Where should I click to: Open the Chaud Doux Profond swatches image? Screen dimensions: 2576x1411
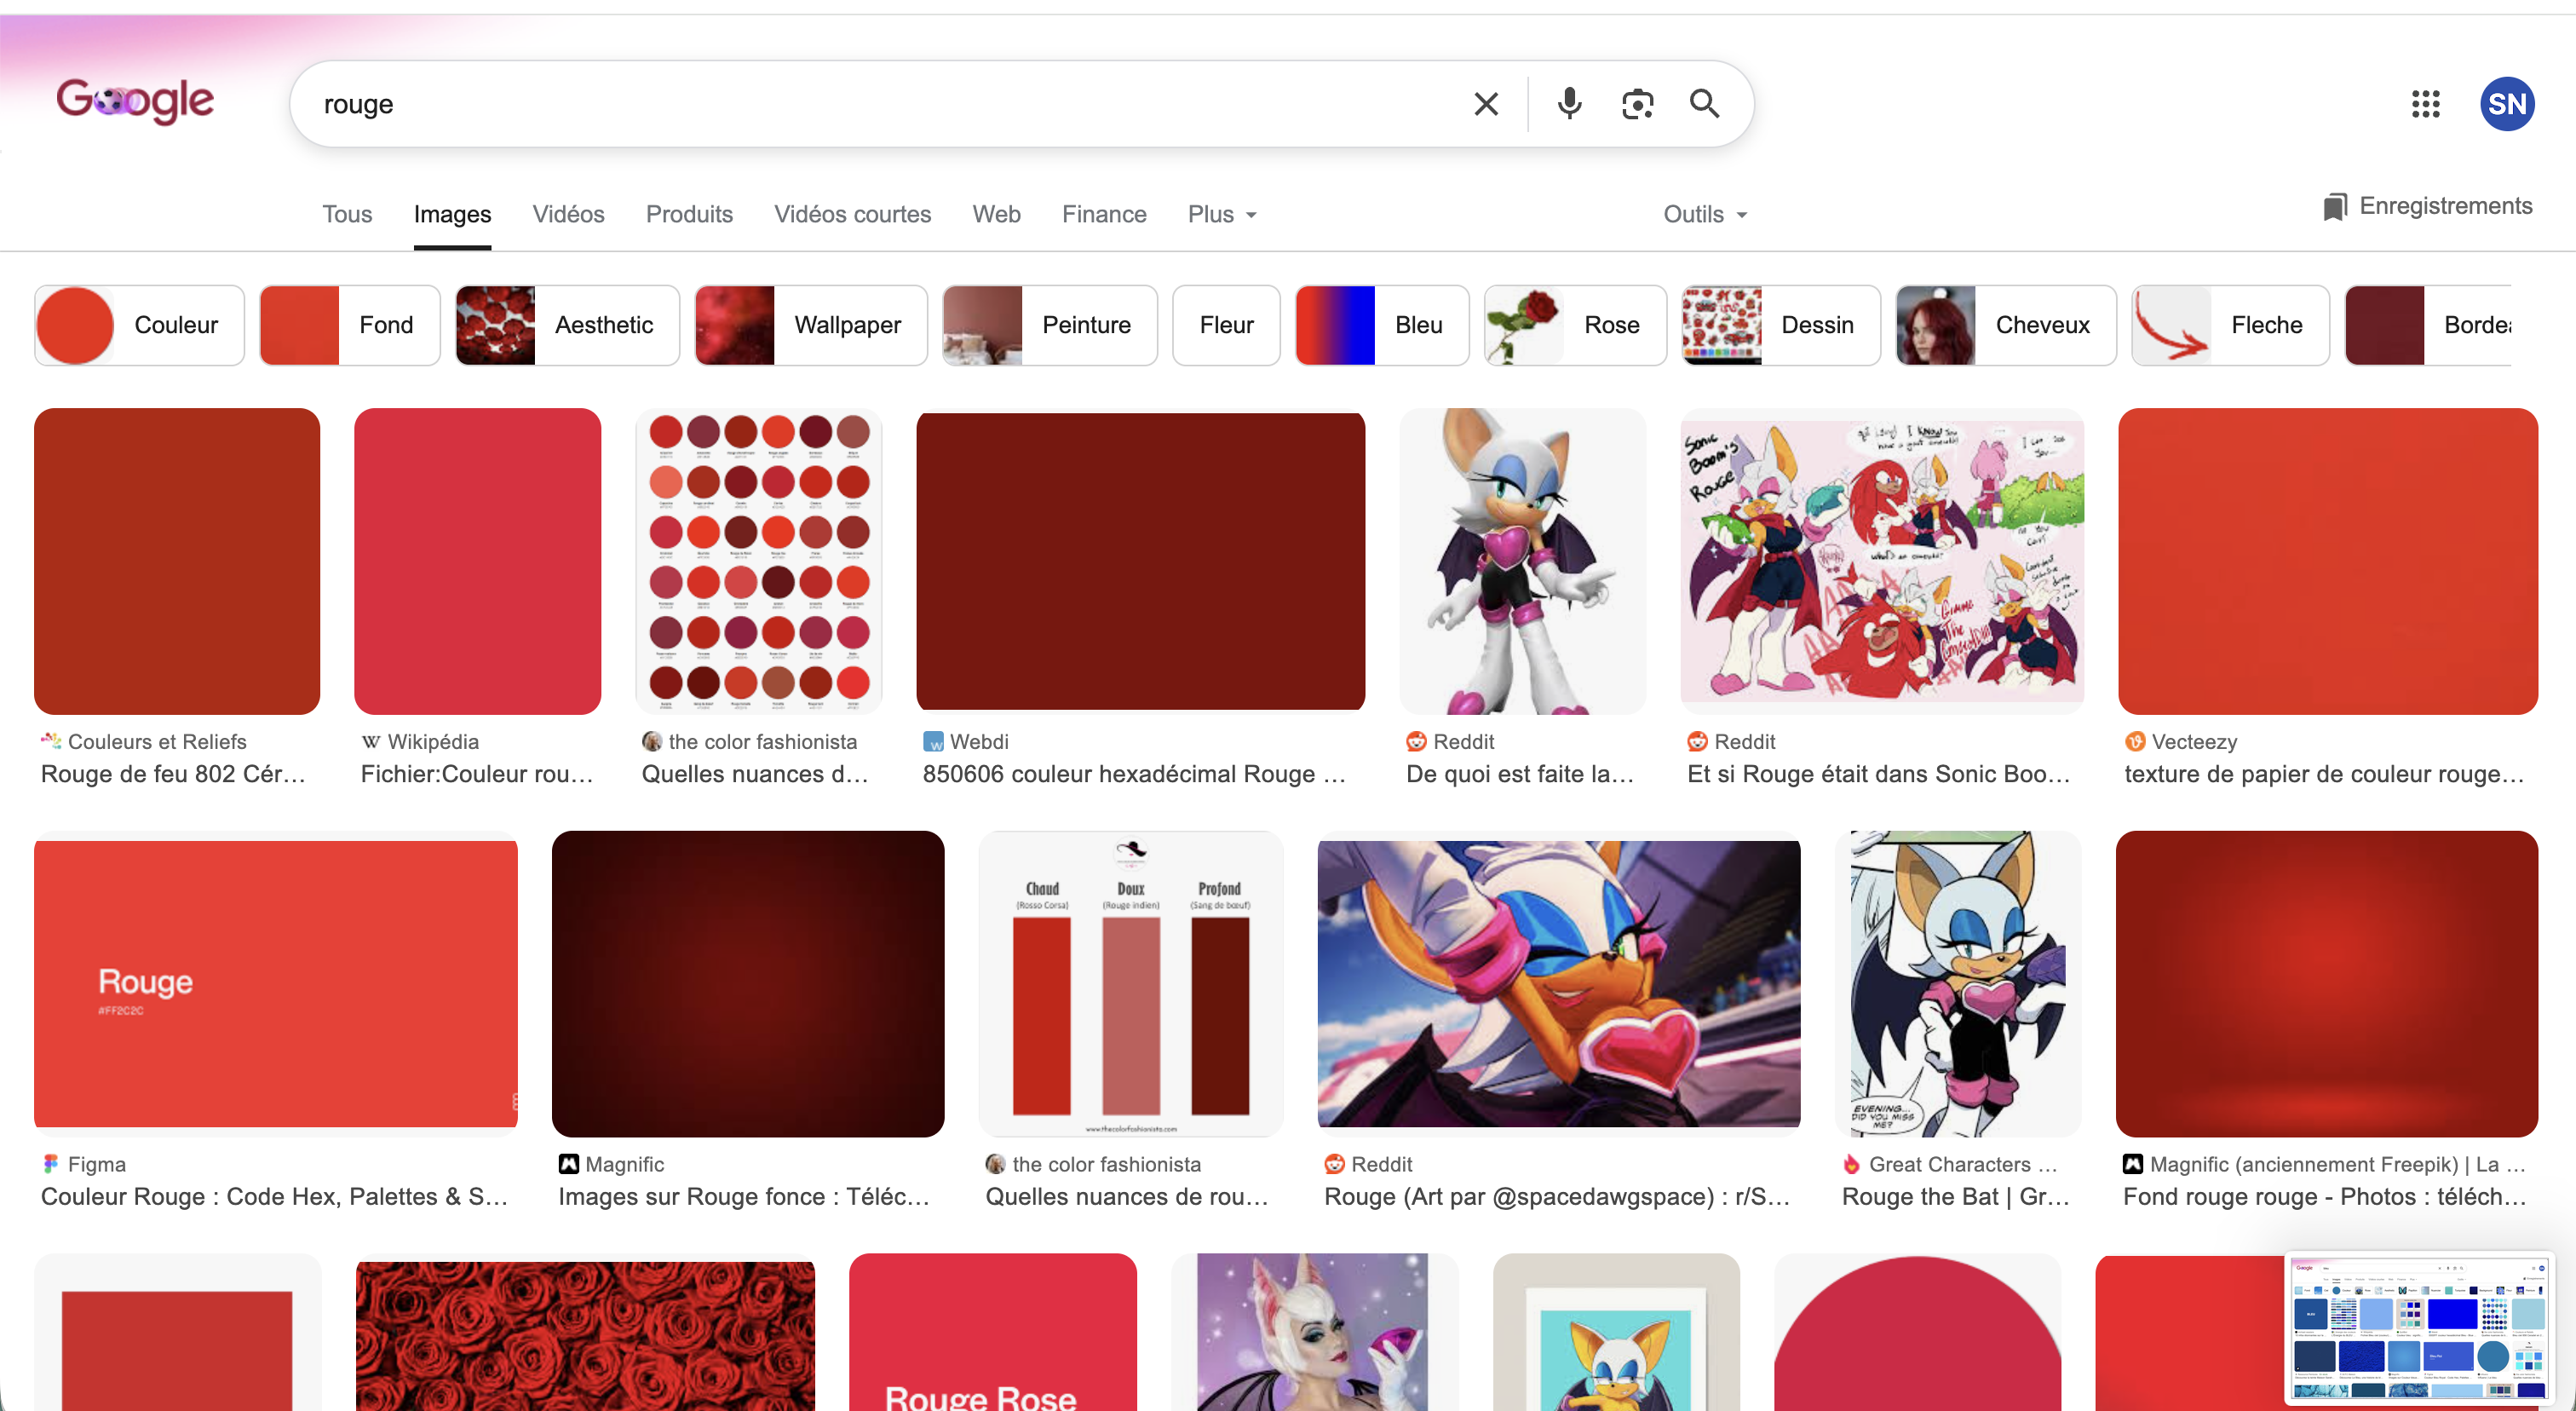pyautogui.click(x=1131, y=984)
